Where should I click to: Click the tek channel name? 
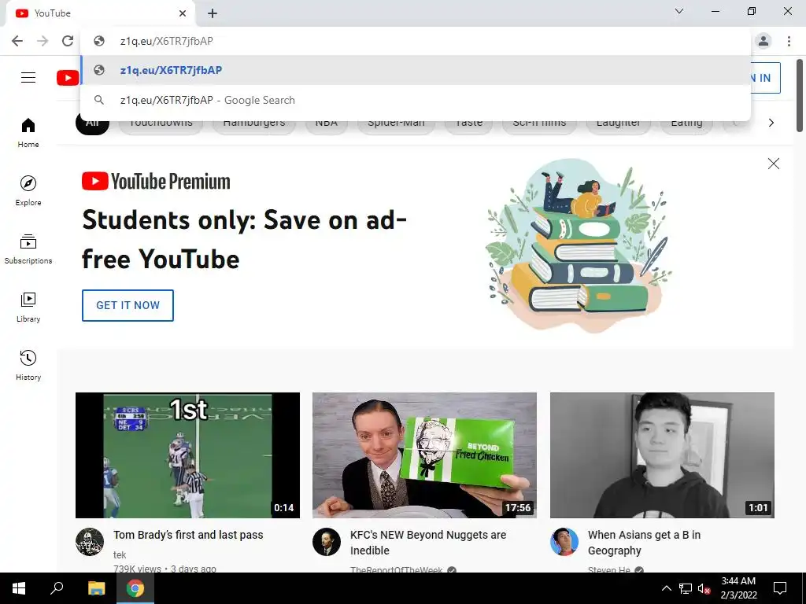point(120,554)
